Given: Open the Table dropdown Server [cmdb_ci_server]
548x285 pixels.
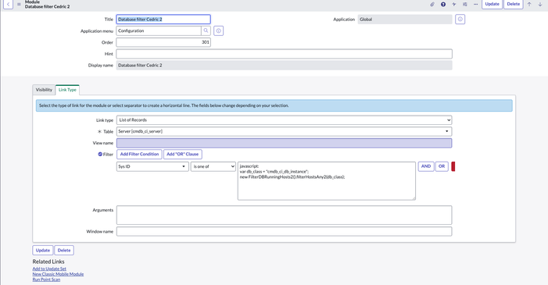Looking at the screenshot, I should [284, 131].
